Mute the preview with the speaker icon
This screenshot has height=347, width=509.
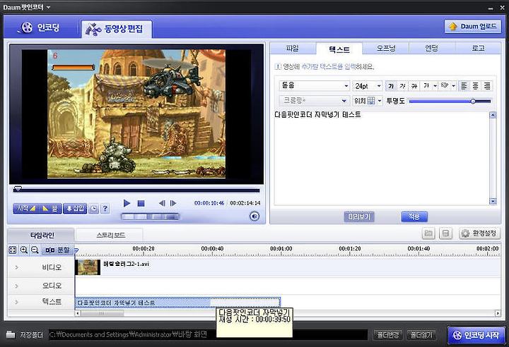coord(255,216)
